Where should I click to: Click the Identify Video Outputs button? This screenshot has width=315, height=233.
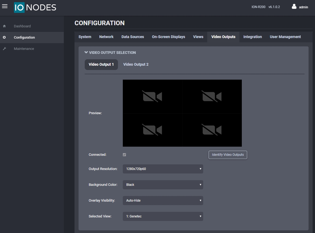coord(228,155)
